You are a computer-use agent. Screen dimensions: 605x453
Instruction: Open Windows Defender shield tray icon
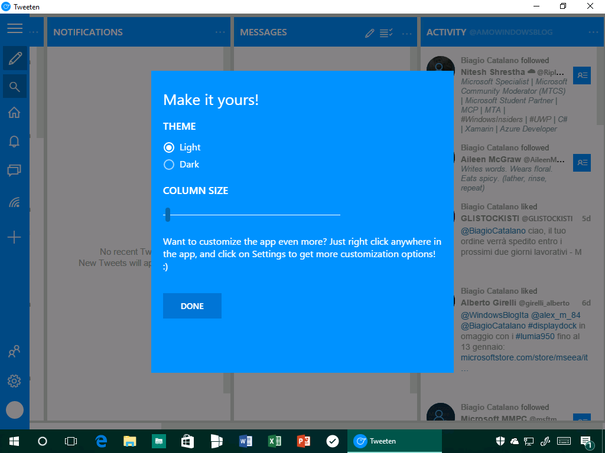click(500, 441)
